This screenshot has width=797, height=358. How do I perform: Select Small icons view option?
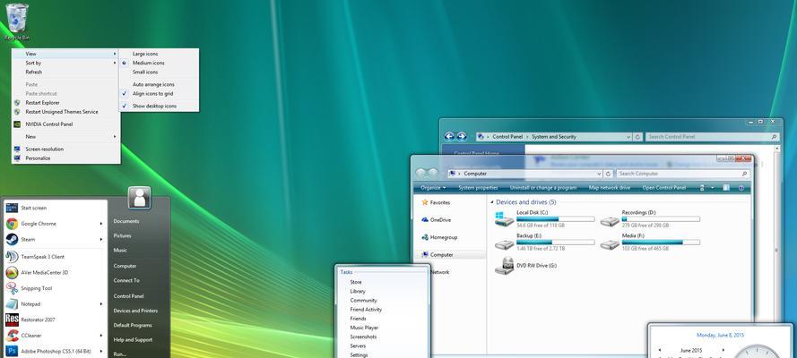tap(145, 72)
